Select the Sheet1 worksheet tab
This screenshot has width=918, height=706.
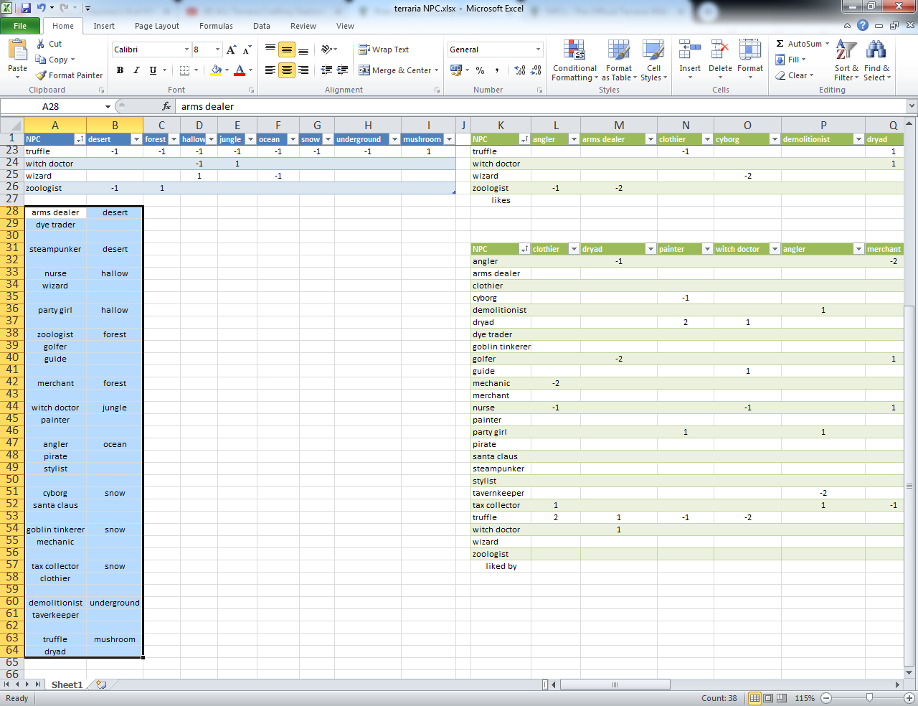pos(67,684)
